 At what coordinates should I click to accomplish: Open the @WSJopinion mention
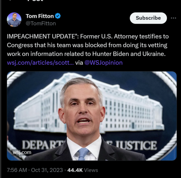pyautogui.click(x=104, y=63)
